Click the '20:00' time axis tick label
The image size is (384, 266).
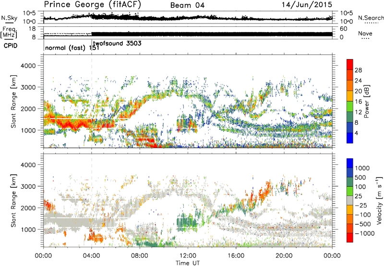tap(284, 256)
